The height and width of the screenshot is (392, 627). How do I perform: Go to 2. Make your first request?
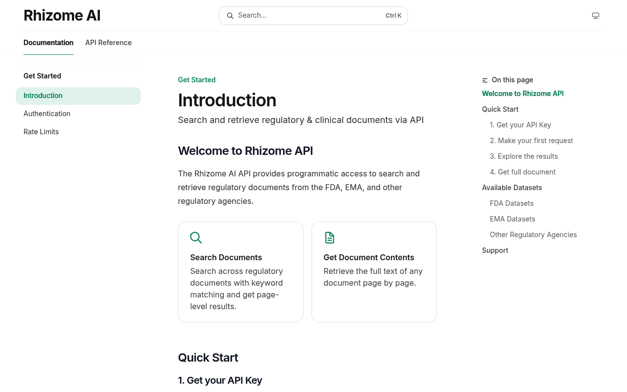[x=531, y=141]
